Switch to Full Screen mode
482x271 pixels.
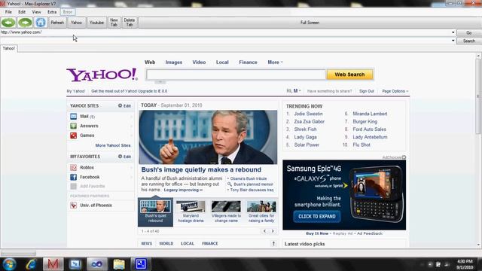(x=310, y=23)
